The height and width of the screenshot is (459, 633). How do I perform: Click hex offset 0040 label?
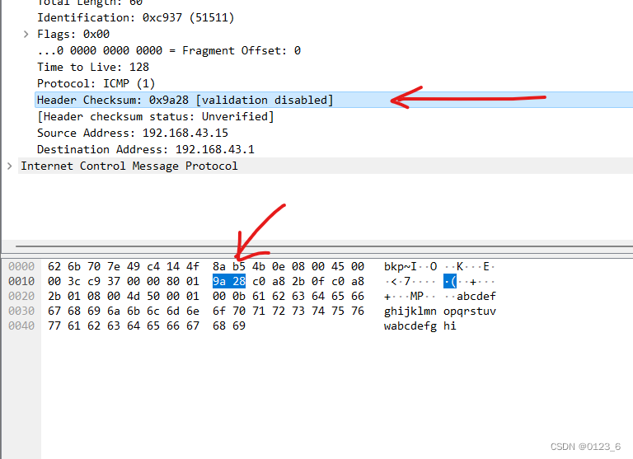(21, 326)
